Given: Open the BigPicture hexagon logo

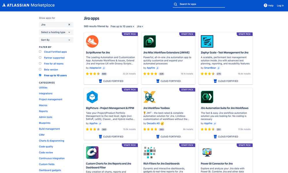Looking at the screenshot, I should coord(92,97).
